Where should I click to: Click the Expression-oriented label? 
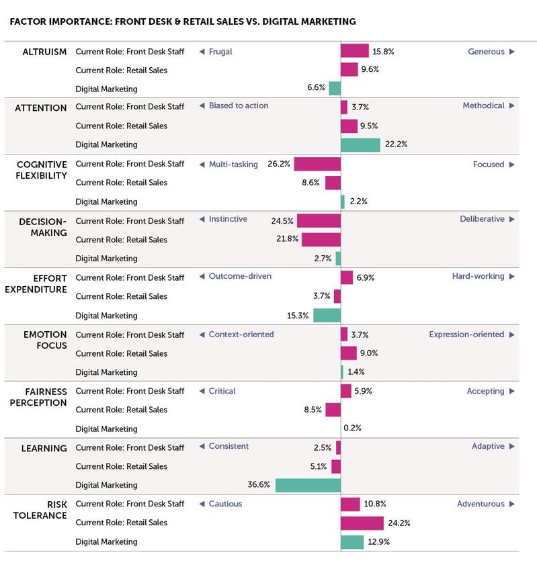pos(466,335)
